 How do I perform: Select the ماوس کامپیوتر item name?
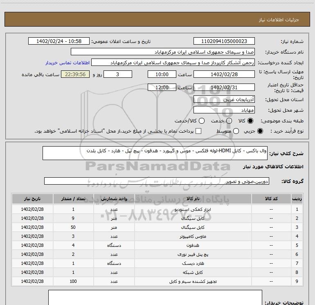[x=193, y=237]
